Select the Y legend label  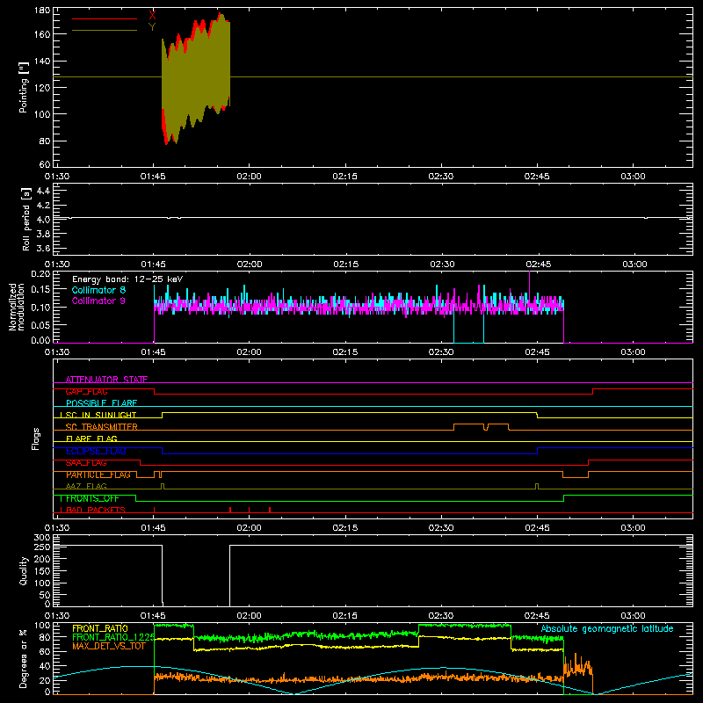(152, 27)
